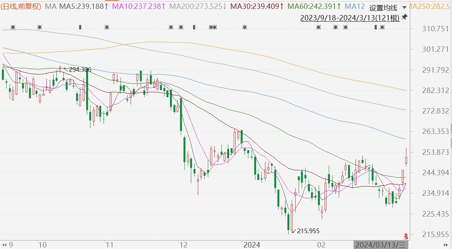The height and width of the screenshot is (249, 452).
Task: Click the rightmost star event marker above the chart
Action: 382,27
